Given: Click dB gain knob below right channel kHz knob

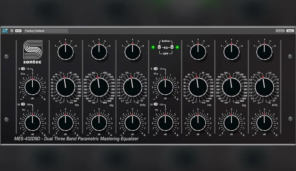Looking at the screenshot, I should (x=264, y=123).
